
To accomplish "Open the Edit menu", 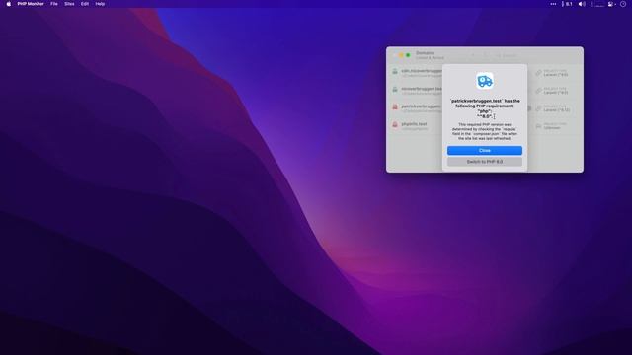I will [85, 4].
